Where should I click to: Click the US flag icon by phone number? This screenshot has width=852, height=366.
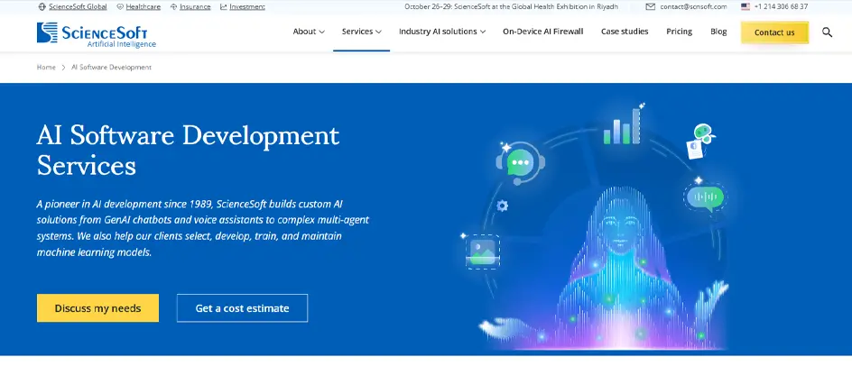click(745, 7)
